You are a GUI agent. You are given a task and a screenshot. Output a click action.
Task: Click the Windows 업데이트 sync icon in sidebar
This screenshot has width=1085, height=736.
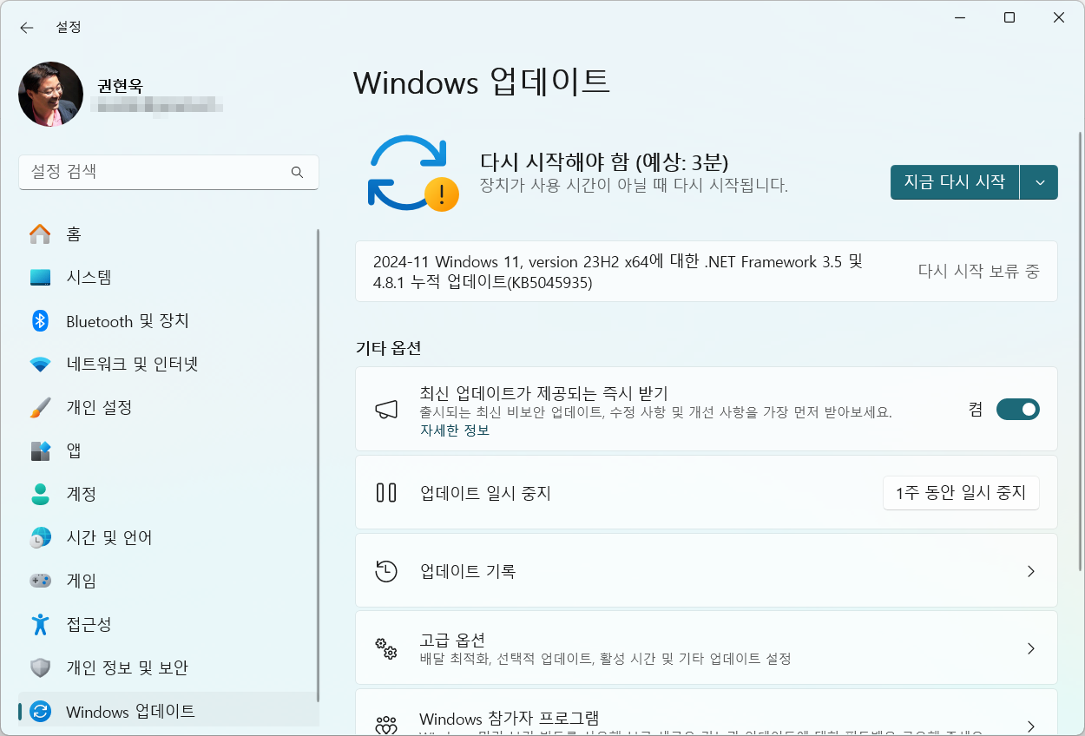point(40,712)
